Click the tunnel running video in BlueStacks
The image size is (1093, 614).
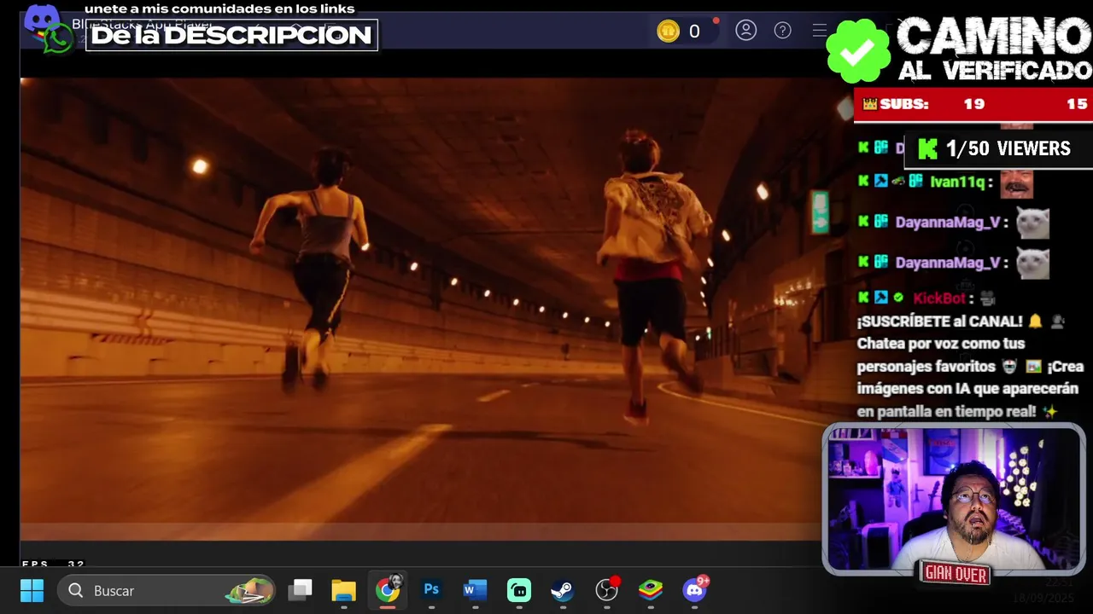(x=420, y=309)
